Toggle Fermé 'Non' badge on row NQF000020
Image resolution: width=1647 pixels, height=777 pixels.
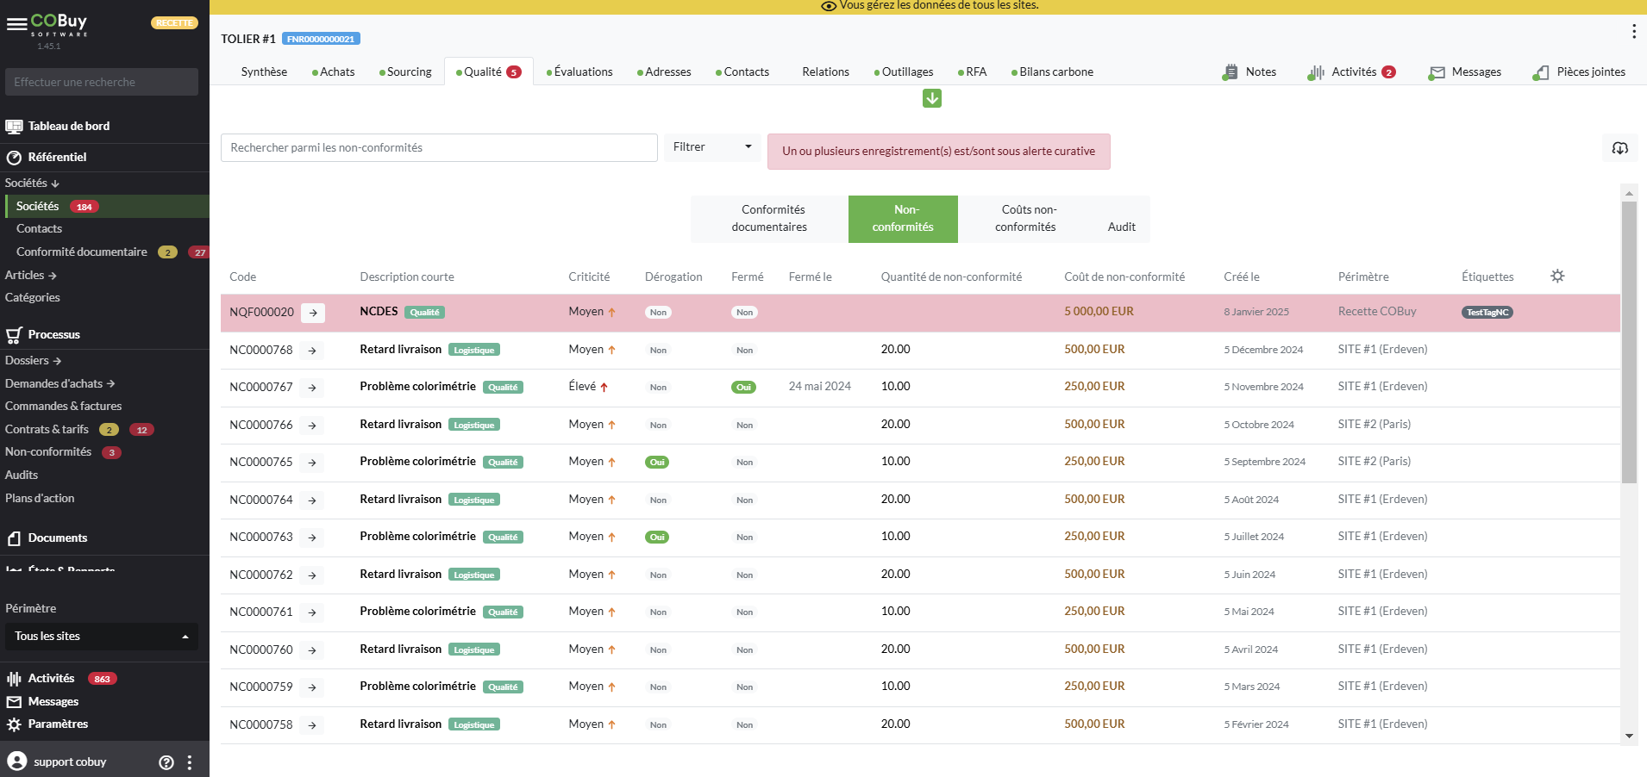(x=744, y=313)
